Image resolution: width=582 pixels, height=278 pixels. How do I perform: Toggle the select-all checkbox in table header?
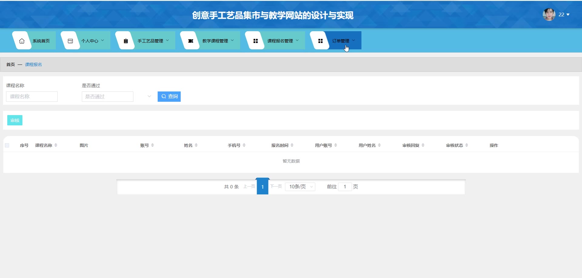click(x=7, y=145)
